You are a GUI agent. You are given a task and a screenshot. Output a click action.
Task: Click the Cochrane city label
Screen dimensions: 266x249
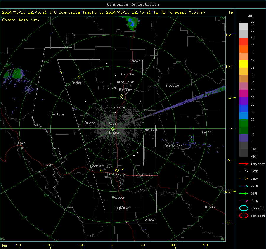point(97,166)
